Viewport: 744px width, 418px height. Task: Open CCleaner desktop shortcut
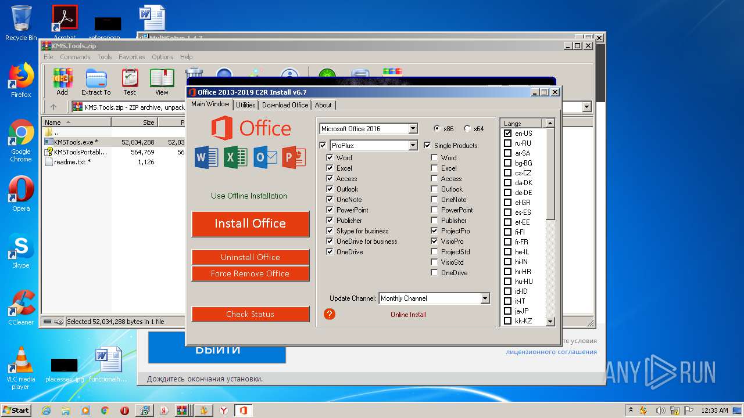[x=21, y=308]
